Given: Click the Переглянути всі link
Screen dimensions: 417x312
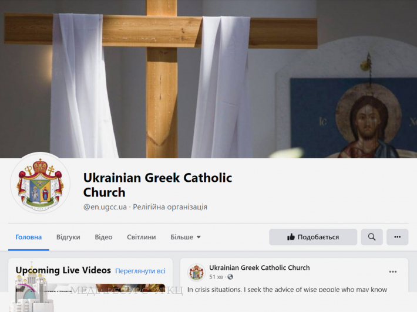Looking at the screenshot, I should [140, 271].
